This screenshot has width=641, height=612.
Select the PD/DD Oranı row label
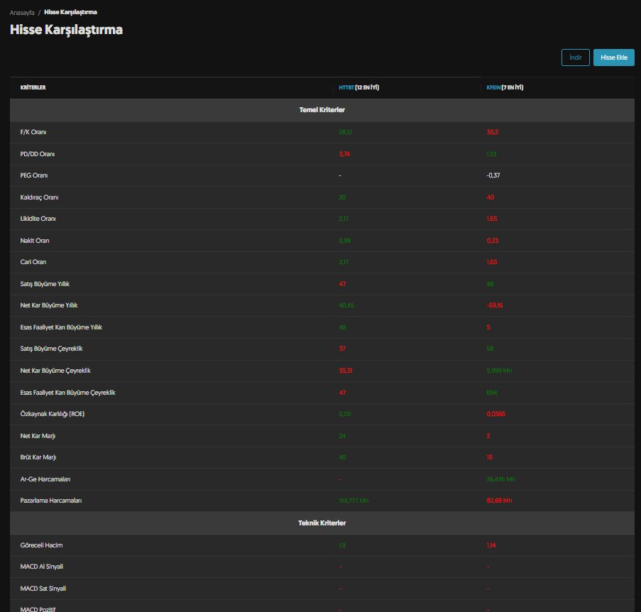[38, 154]
